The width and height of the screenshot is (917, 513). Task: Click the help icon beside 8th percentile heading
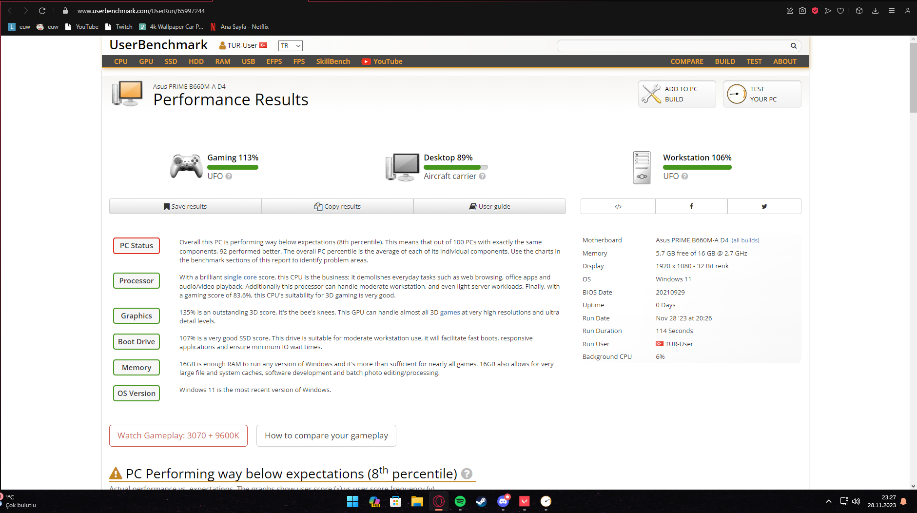[467, 474]
